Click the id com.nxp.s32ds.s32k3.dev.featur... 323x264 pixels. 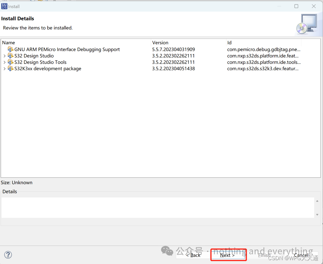click(263, 69)
